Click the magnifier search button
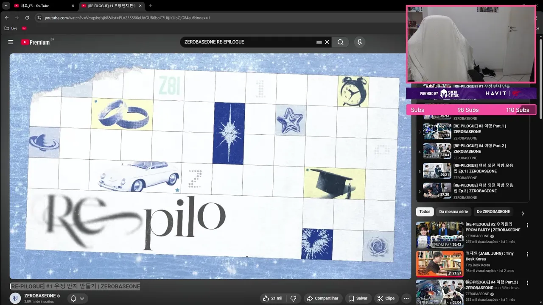The image size is (543, 305). click(341, 42)
